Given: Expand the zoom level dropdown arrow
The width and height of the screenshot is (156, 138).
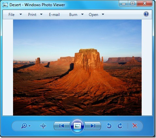Looking at the screenshot, I should click(29, 126).
